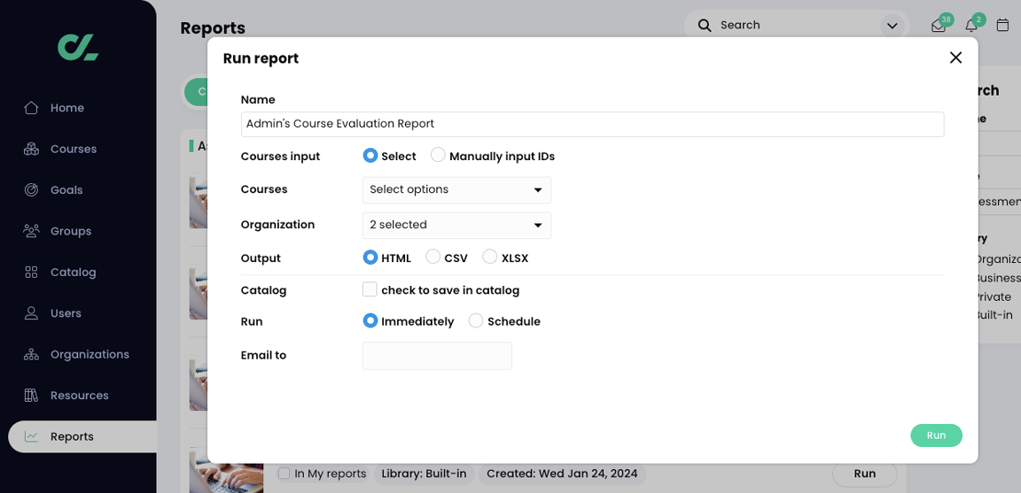Open Courses via its sidebar icon

31,149
